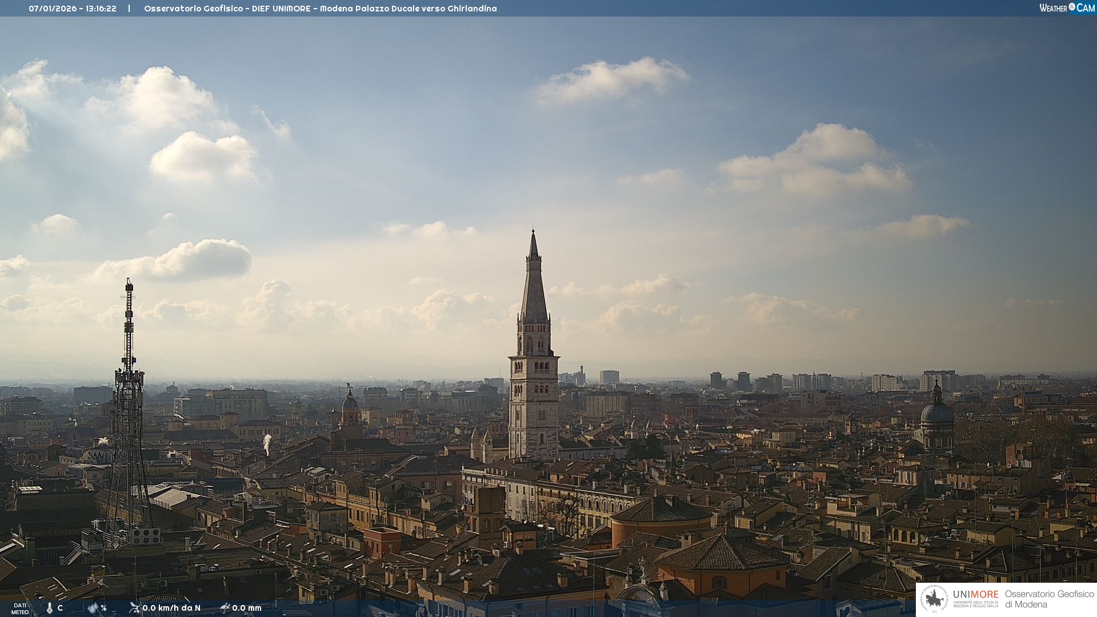Click Osservatorio Geofisico di Modena text
Viewport: 1097px width, 617px height.
pos(1049,599)
